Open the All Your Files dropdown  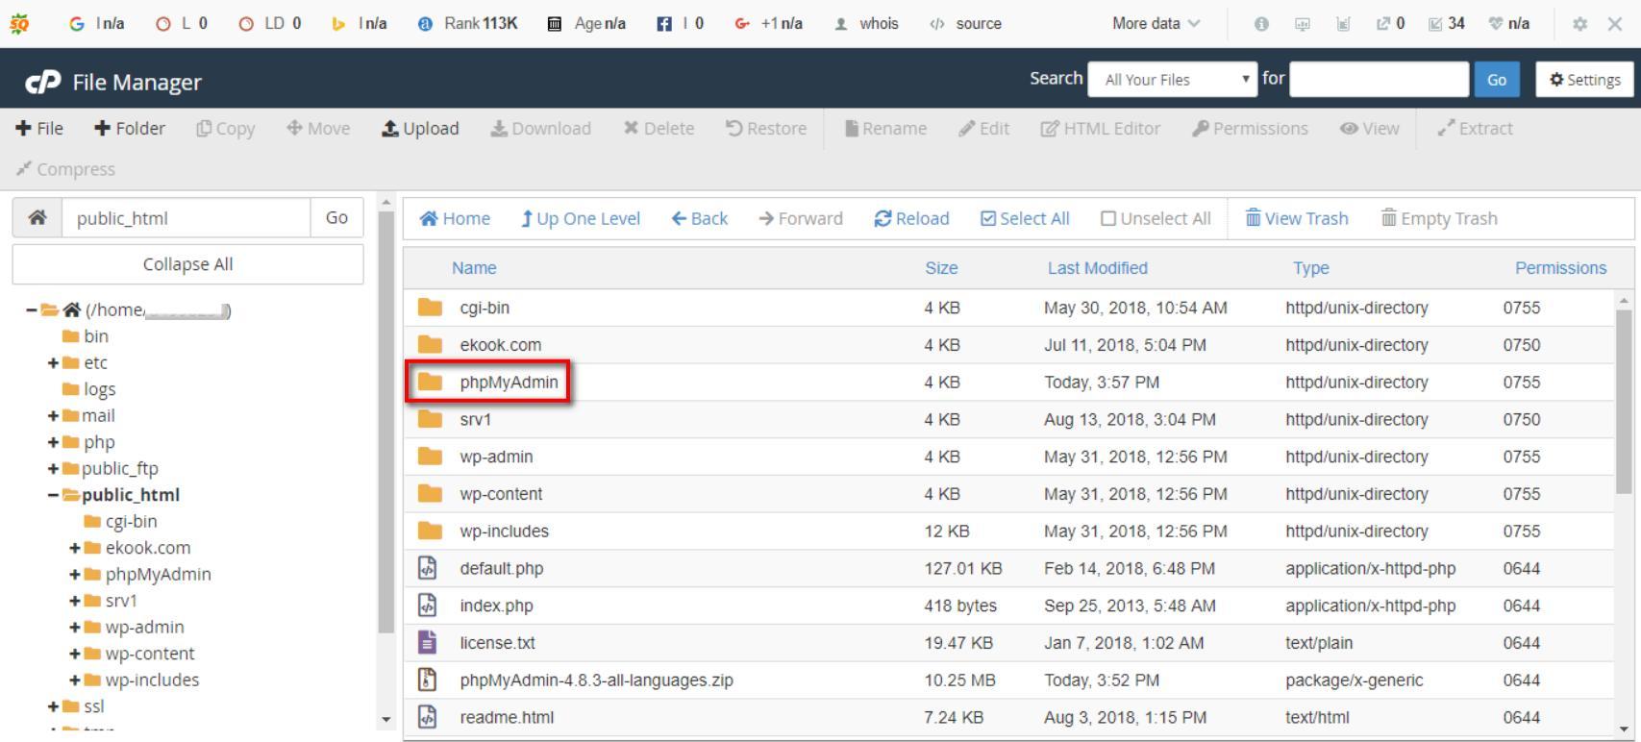[x=1172, y=80]
